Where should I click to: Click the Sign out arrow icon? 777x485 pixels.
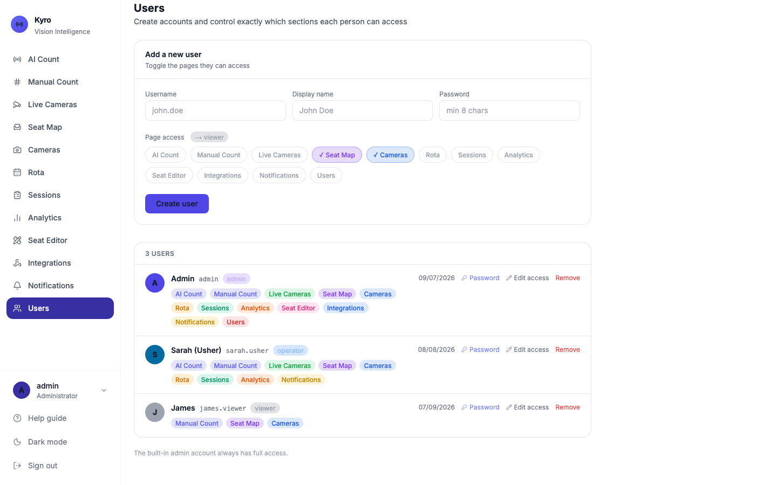(x=17, y=466)
